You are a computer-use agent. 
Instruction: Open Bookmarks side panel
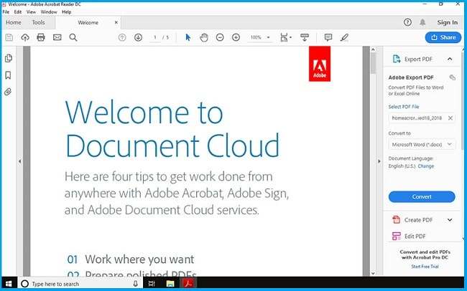8,75
